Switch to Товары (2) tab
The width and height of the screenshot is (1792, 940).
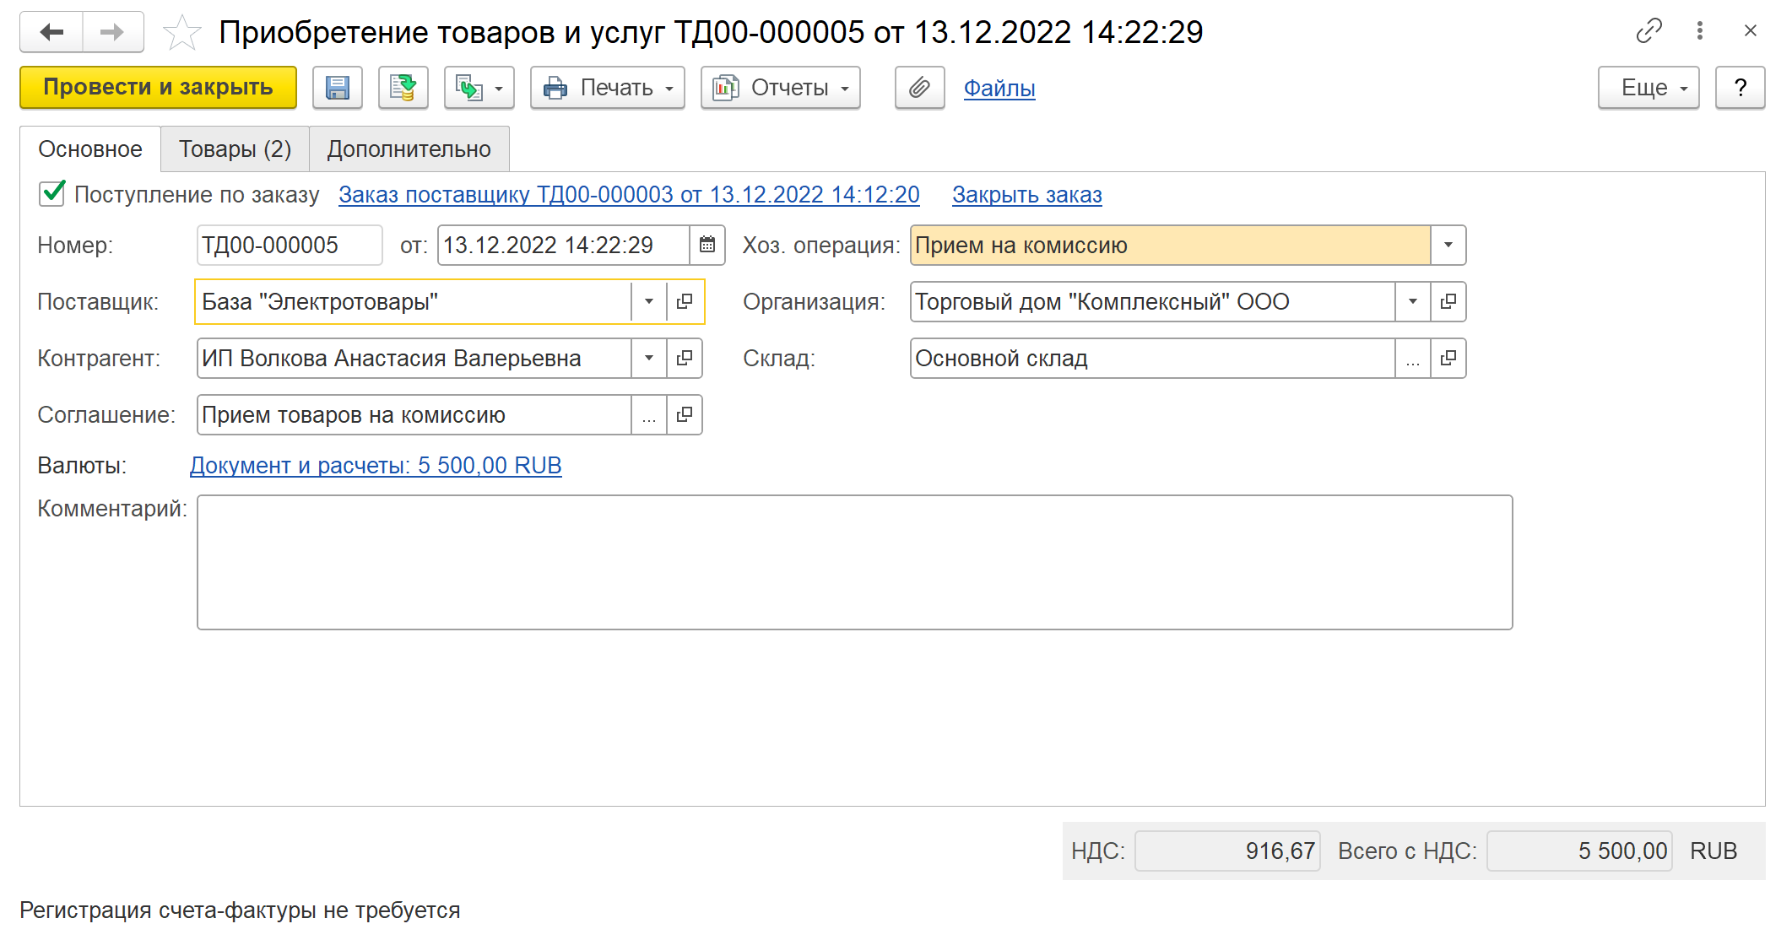click(235, 149)
